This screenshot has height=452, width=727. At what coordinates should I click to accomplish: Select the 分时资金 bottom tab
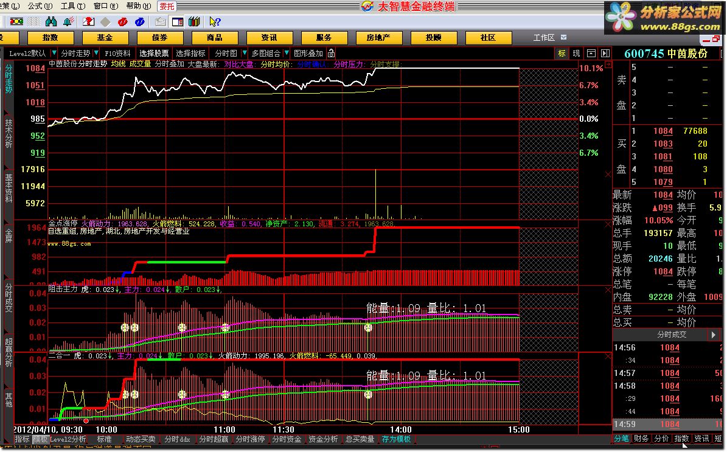pos(287,439)
